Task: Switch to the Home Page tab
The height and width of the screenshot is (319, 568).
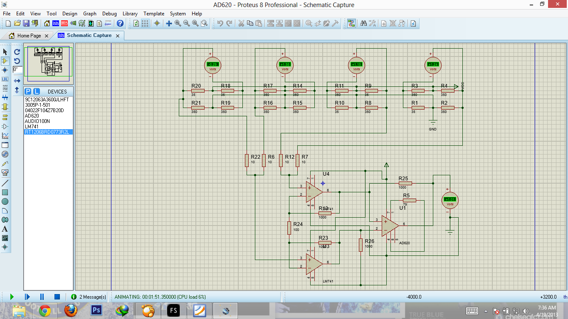Action: pyautogui.click(x=29, y=36)
